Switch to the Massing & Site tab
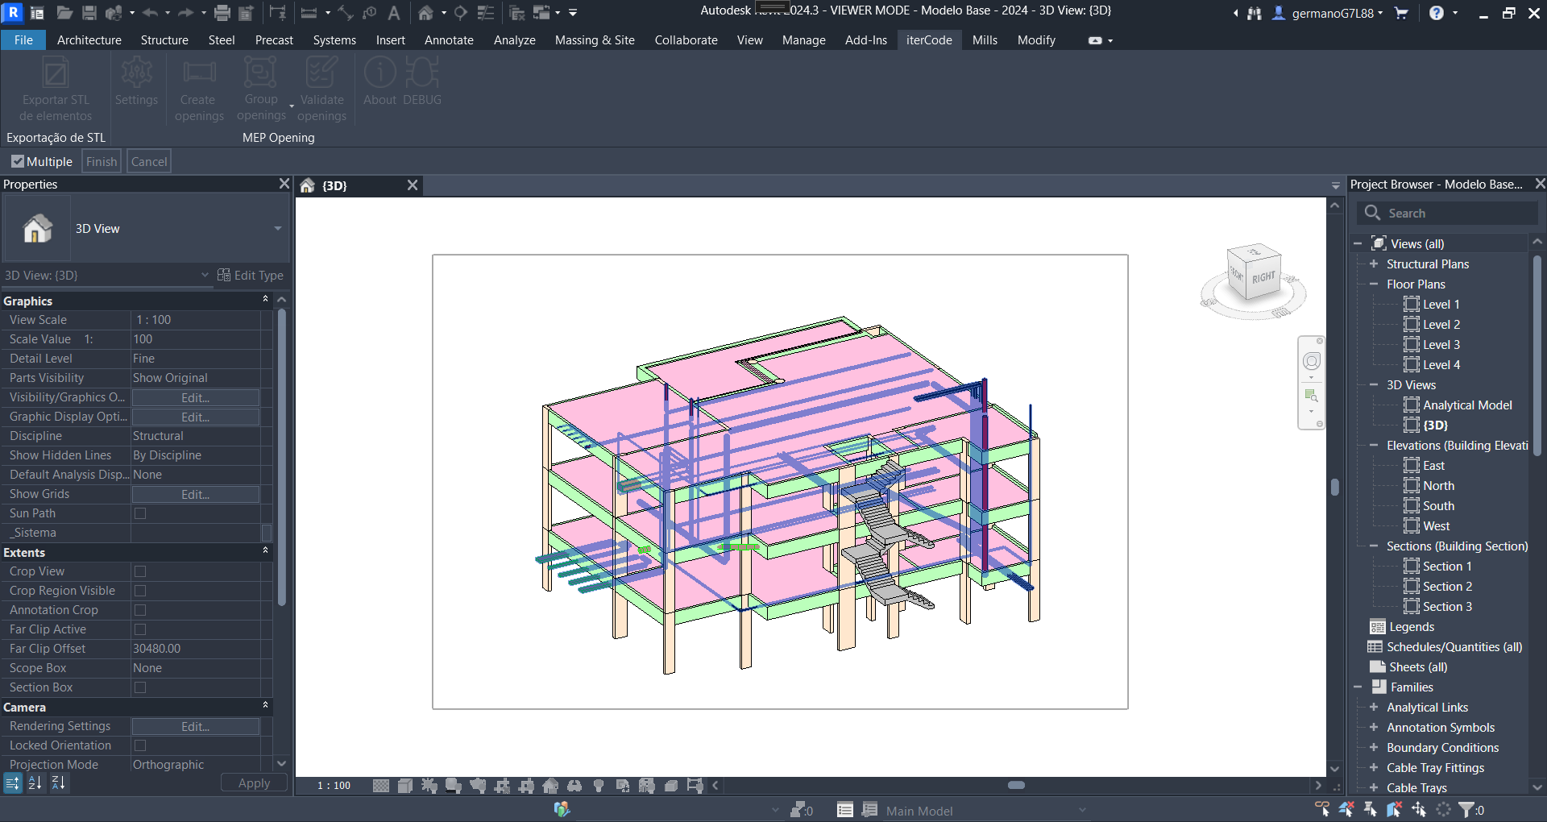Screen dimensions: 1547x822 pos(595,40)
